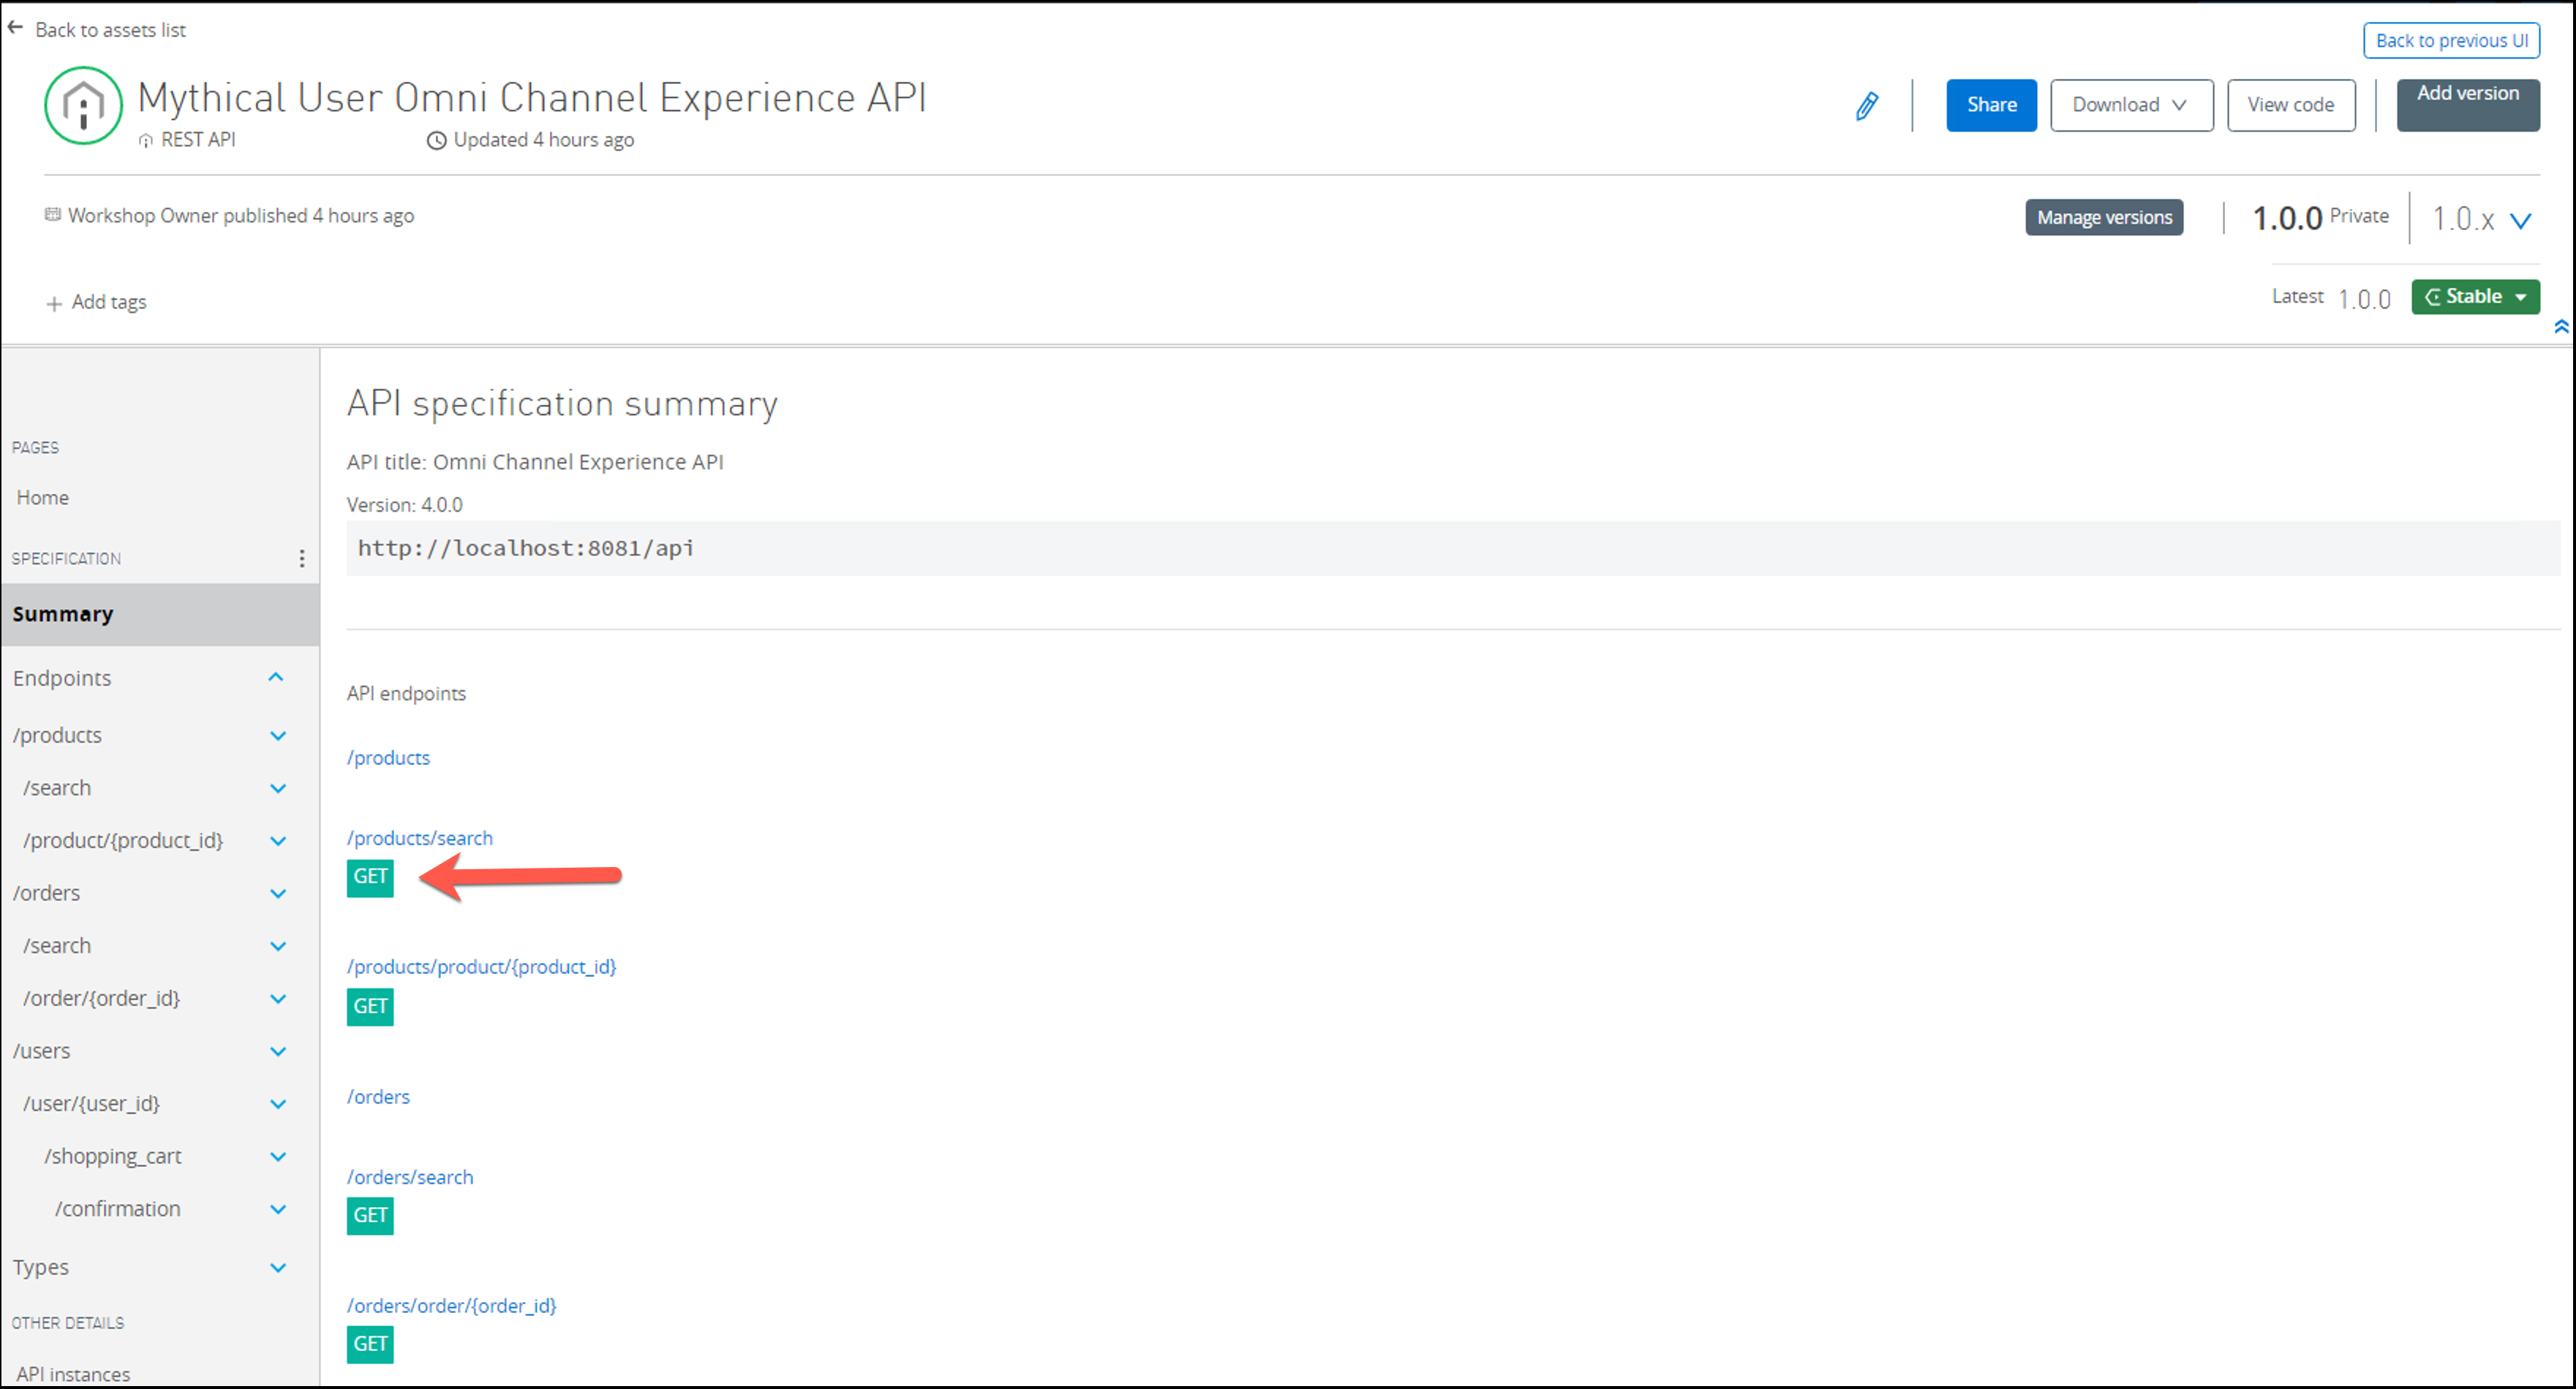Click the pencil edit icon near Share
The image size is (2576, 1389).
tap(1866, 106)
